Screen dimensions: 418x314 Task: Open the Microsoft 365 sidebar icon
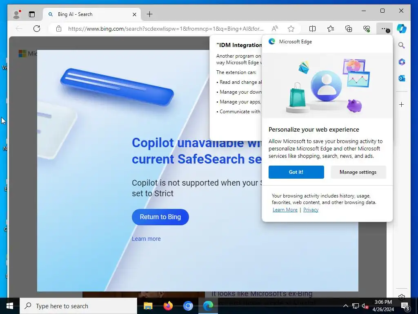click(x=402, y=62)
